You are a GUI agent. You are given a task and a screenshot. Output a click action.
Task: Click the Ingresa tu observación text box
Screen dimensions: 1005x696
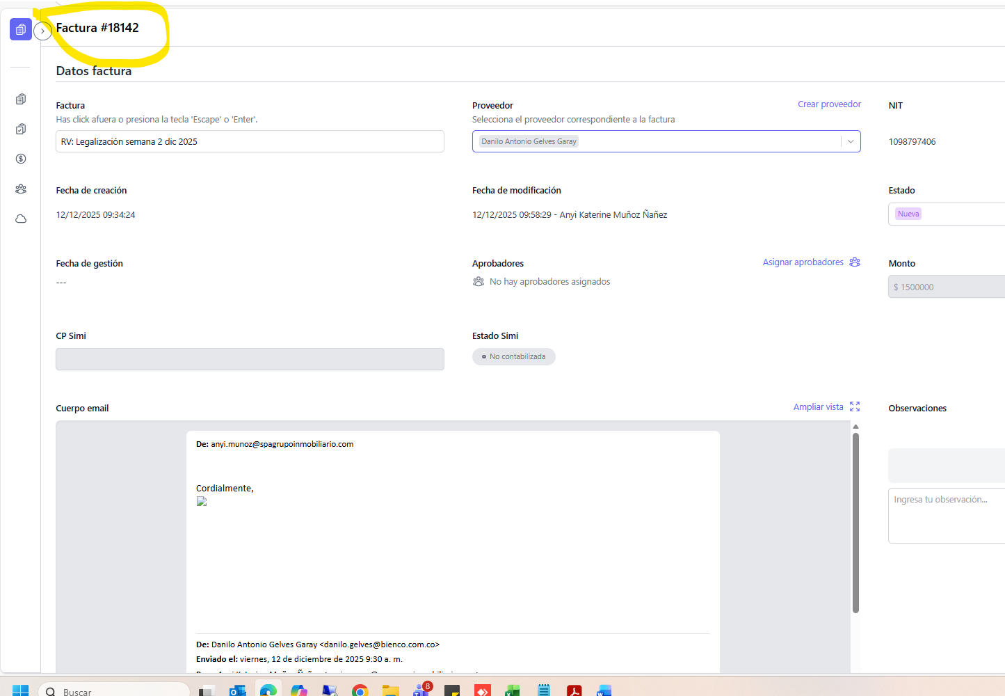[946, 515]
